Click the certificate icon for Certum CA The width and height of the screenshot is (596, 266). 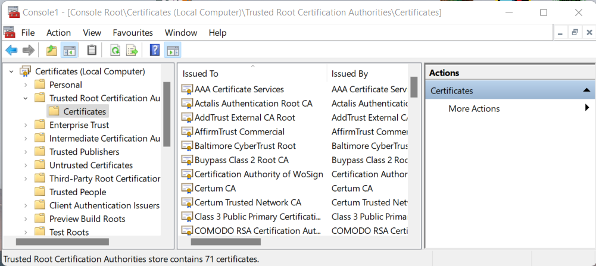pos(186,188)
